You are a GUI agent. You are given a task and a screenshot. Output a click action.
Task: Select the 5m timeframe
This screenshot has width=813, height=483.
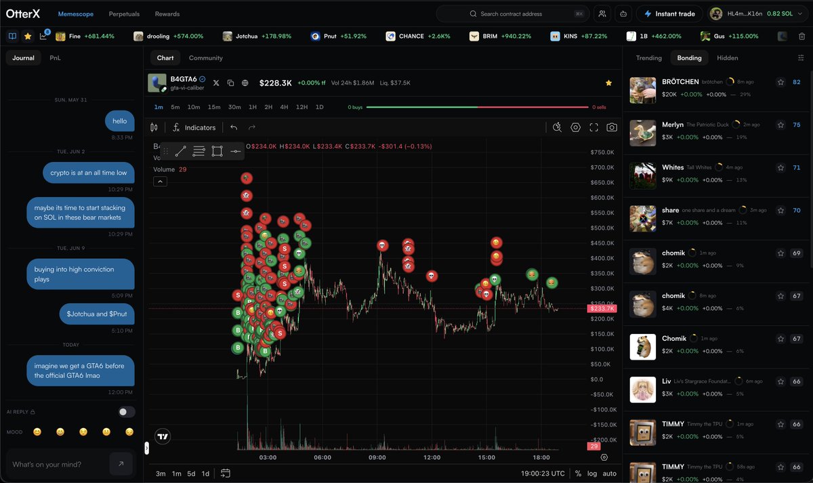pyautogui.click(x=175, y=107)
